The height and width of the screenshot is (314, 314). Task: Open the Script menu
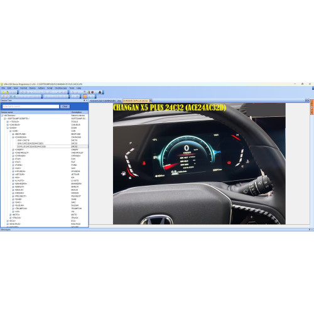(x=50, y=88)
